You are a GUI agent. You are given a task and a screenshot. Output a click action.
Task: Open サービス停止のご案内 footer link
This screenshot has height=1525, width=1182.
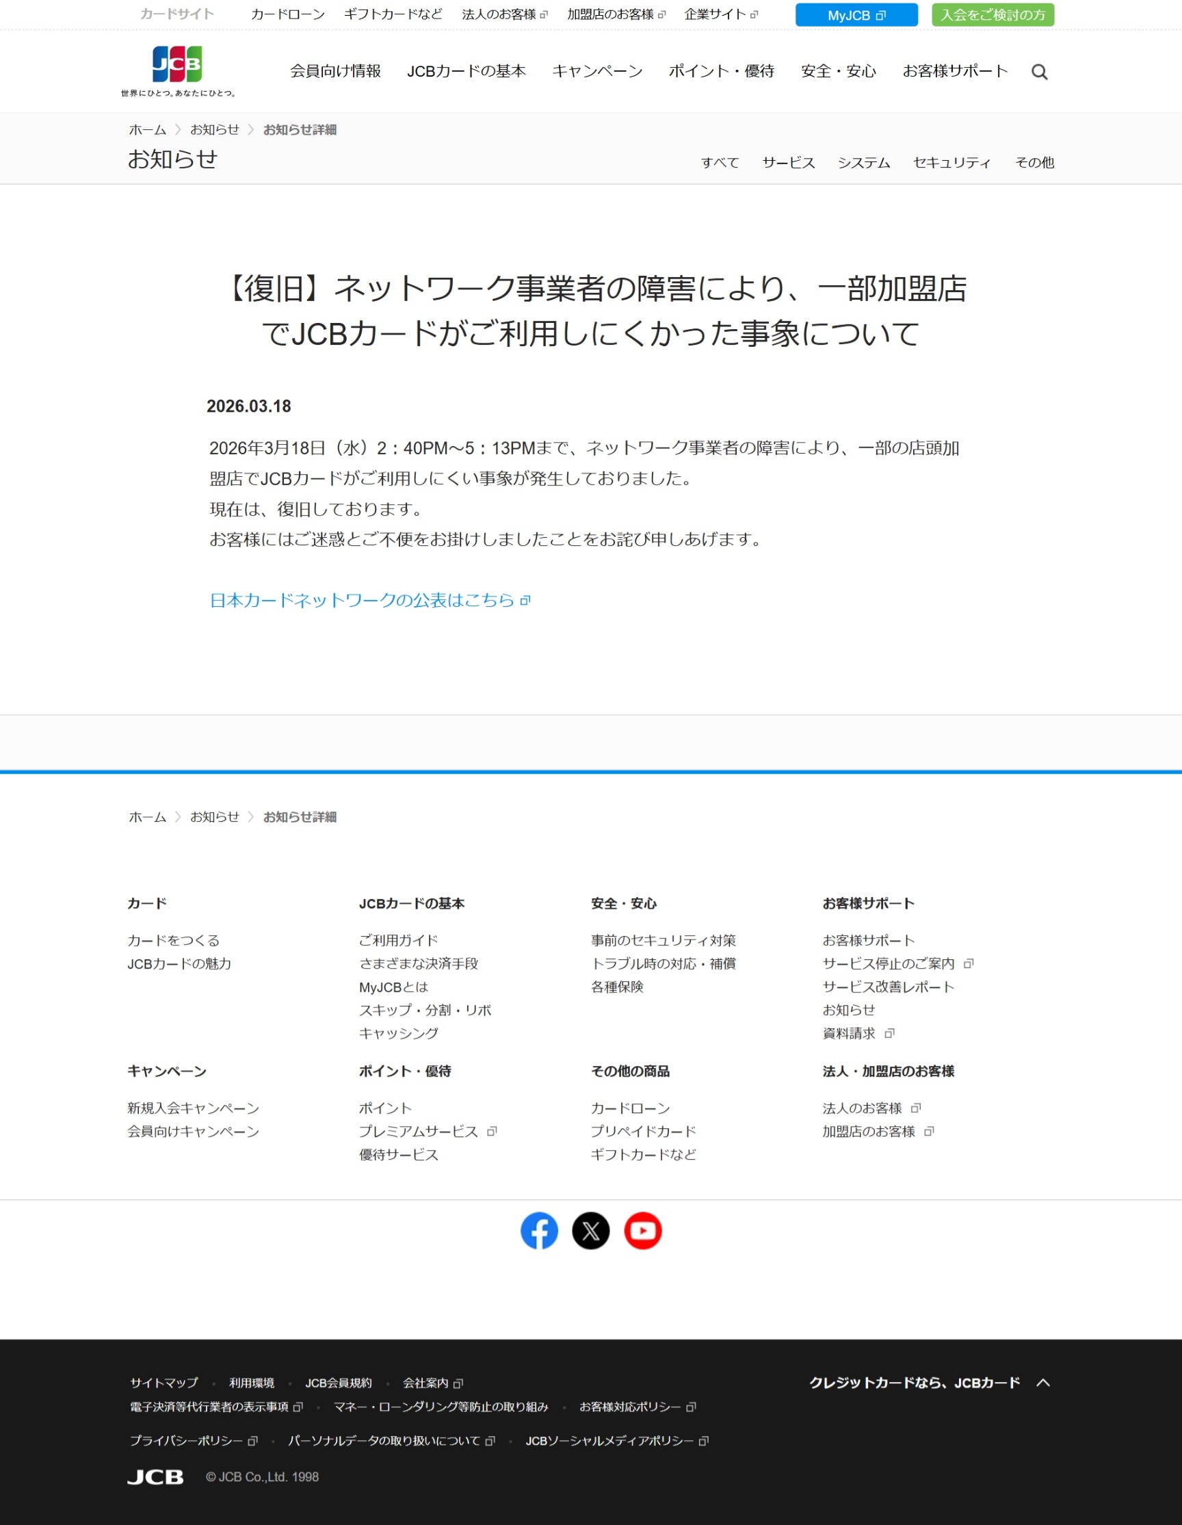coord(888,963)
